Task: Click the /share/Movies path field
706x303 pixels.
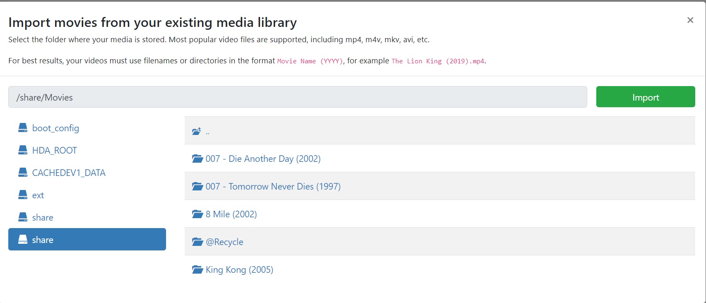Action: [297, 97]
